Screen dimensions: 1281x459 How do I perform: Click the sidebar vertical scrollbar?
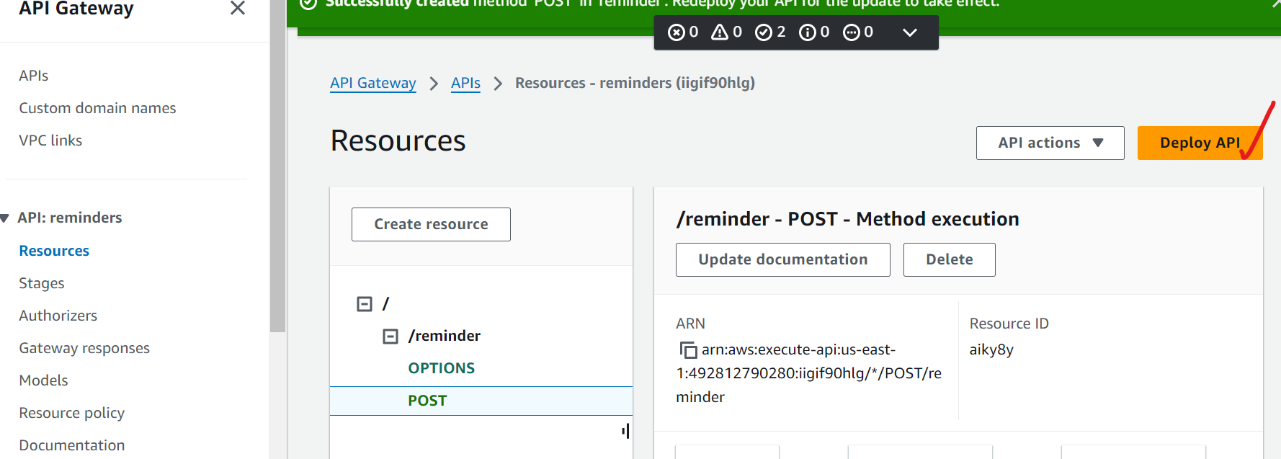click(277, 180)
